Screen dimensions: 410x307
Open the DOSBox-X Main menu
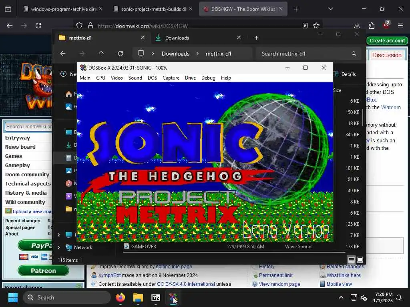pyautogui.click(x=85, y=78)
